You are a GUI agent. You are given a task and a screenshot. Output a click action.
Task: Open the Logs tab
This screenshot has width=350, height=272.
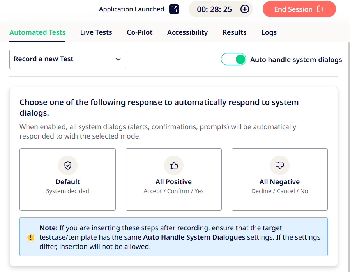click(x=269, y=32)
